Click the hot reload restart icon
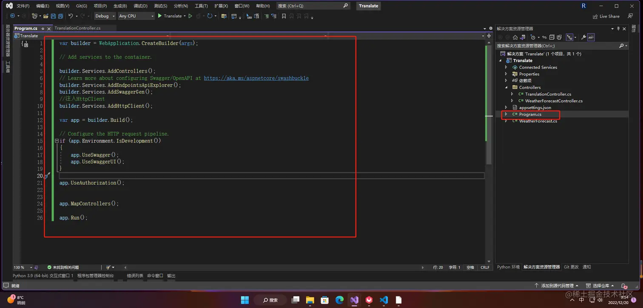Image resolution: width=643 pixels, height=308 pixels. (210, 16)
